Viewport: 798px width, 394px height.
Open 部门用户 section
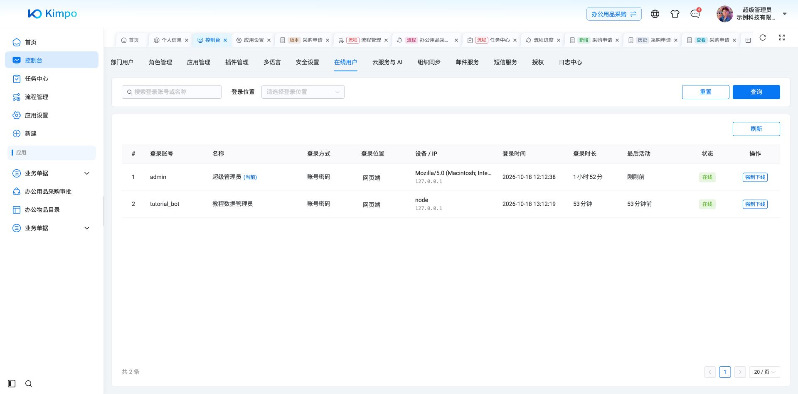(x=122, y=62)
